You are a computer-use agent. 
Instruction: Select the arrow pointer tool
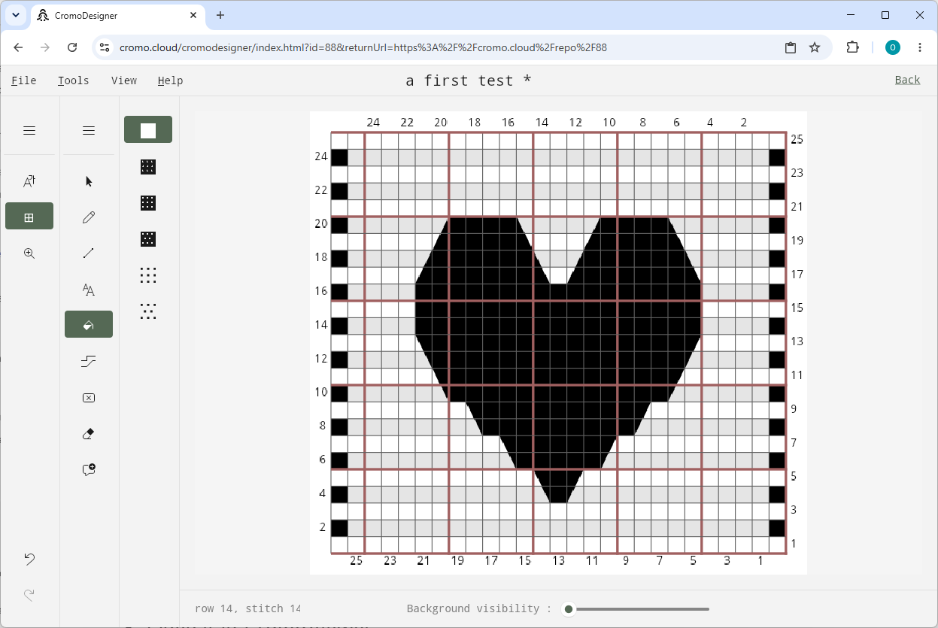tap(89, 181)
